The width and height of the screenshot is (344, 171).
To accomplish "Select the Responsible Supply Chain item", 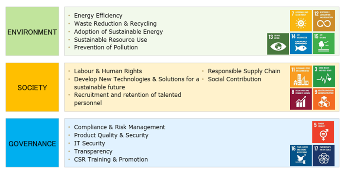I will coord(244,71).
